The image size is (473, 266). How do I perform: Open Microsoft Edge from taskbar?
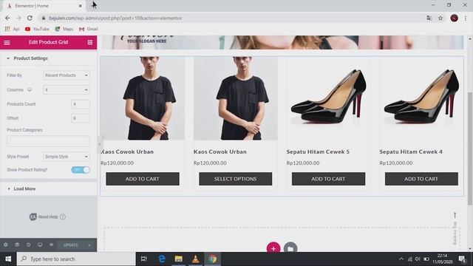(162, 259)
